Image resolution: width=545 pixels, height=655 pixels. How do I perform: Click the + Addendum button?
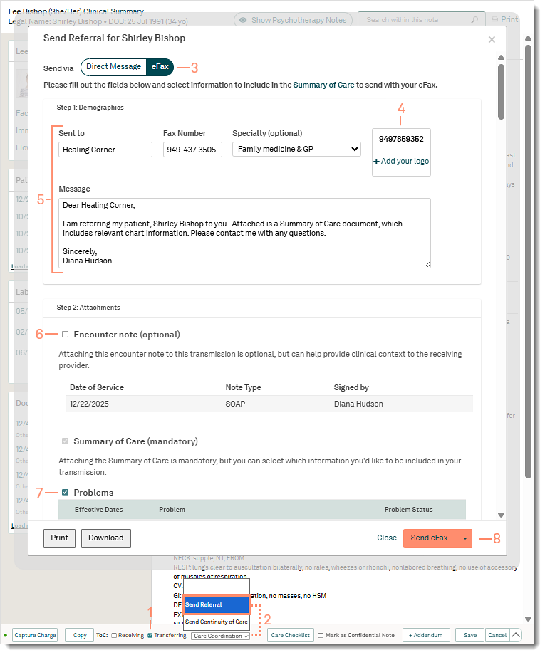(426, 635)
